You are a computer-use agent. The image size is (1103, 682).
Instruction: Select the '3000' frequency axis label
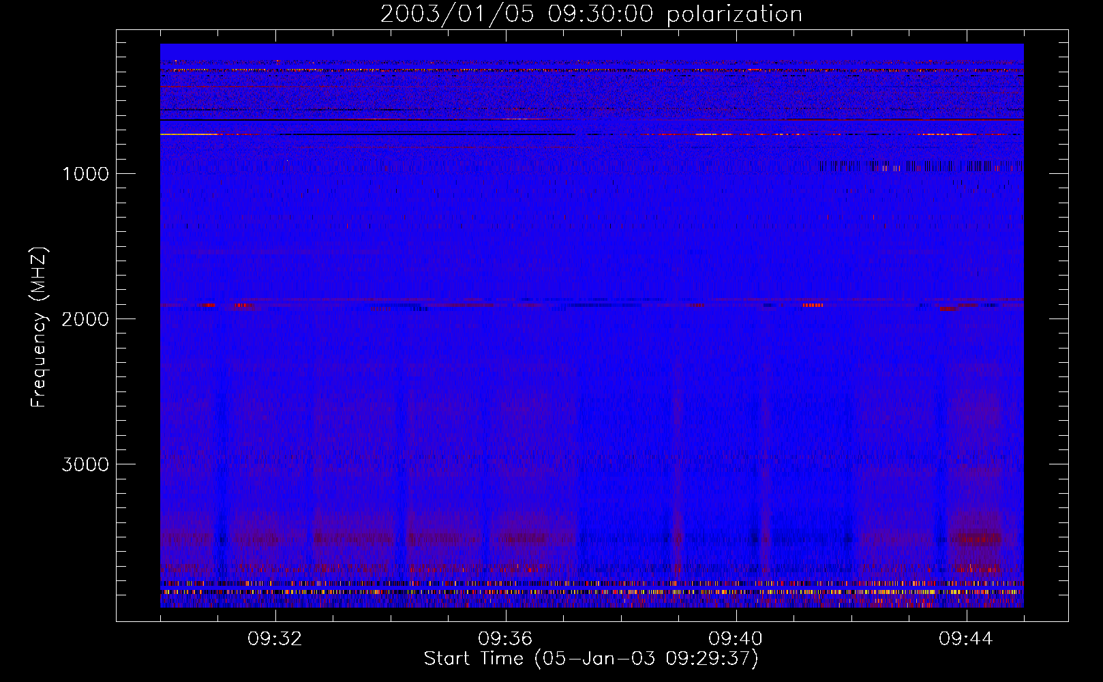click(85, 464)
